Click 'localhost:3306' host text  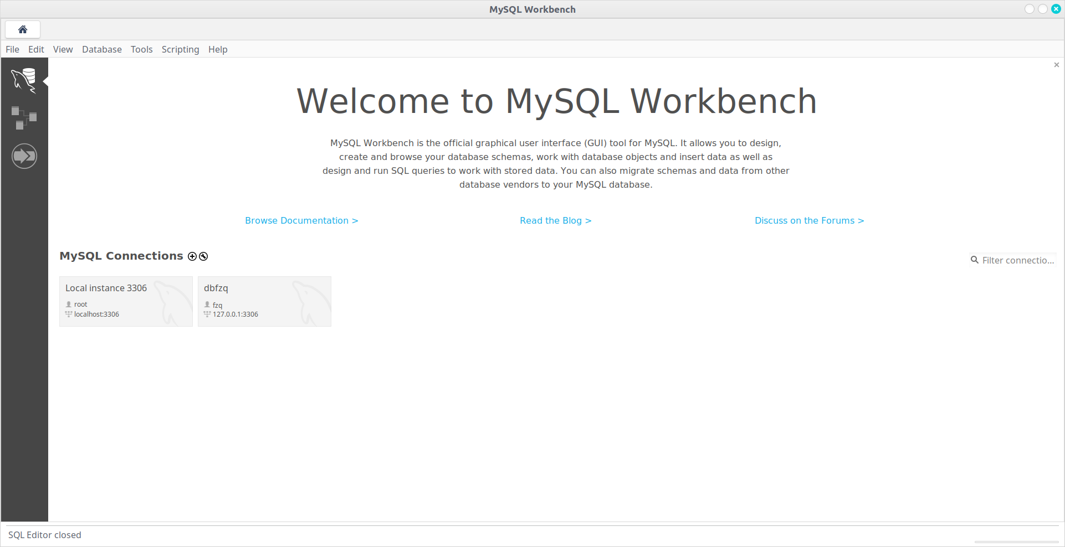pos(96,314)
